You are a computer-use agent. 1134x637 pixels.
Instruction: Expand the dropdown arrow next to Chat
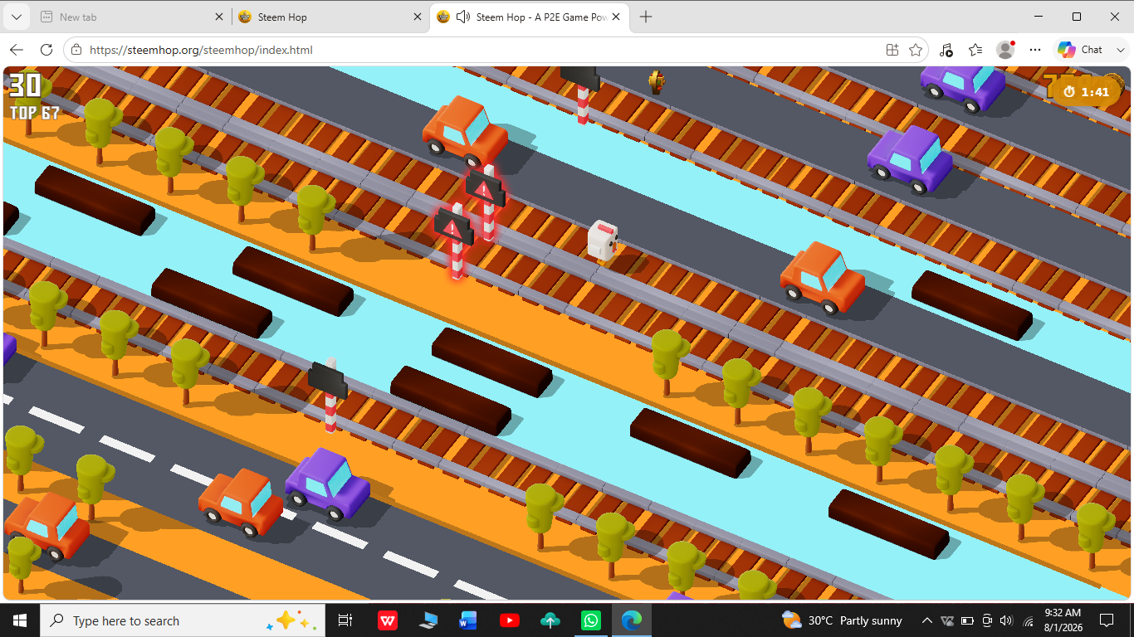click(1120, 50)
